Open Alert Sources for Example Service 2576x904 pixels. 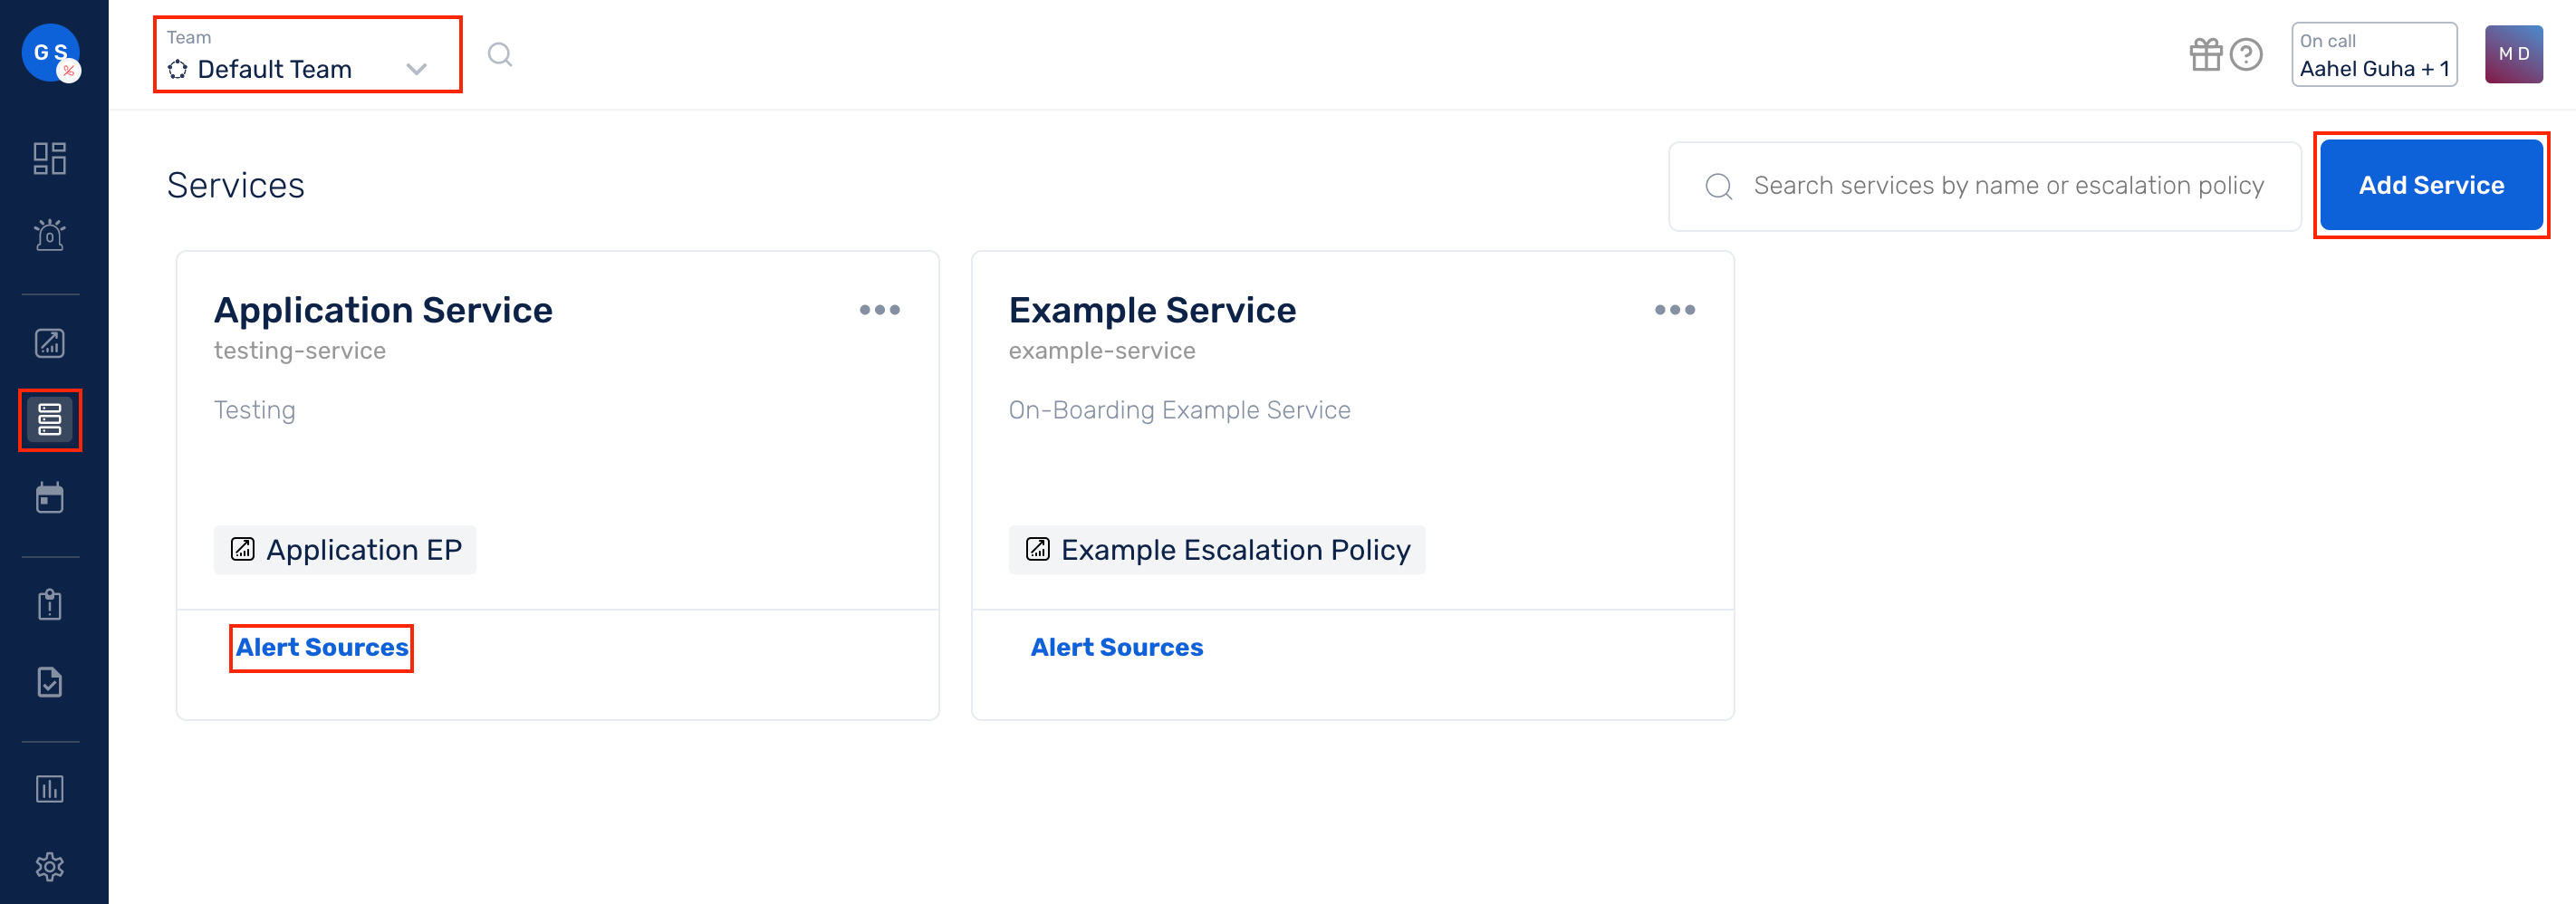click(1116, 647)
